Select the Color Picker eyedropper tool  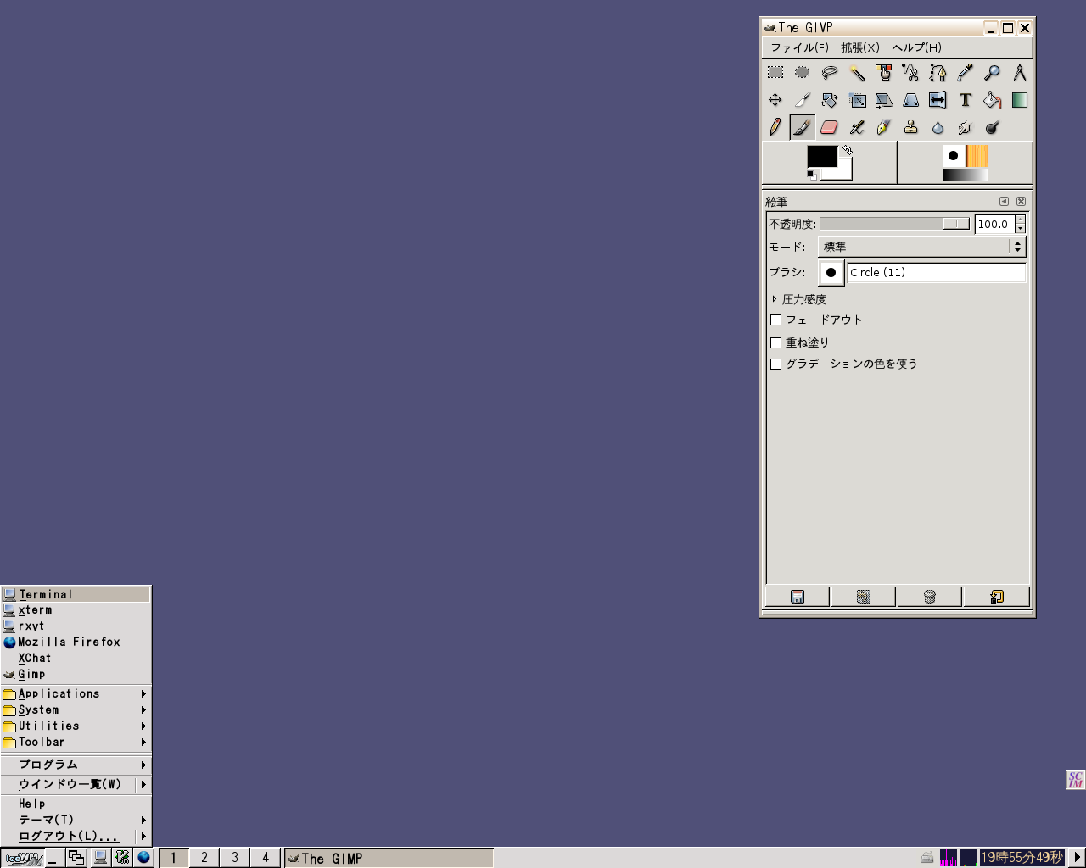(x=966, y=73)
